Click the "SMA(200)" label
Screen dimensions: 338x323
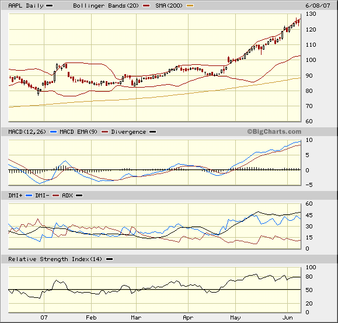[x=169, y=6]
